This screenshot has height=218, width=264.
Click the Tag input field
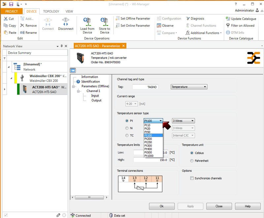click(145, 87)
